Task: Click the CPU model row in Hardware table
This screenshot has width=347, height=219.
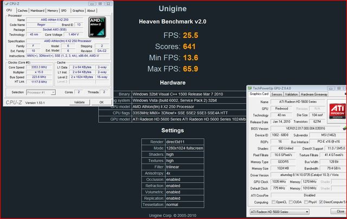Action: 172,107
